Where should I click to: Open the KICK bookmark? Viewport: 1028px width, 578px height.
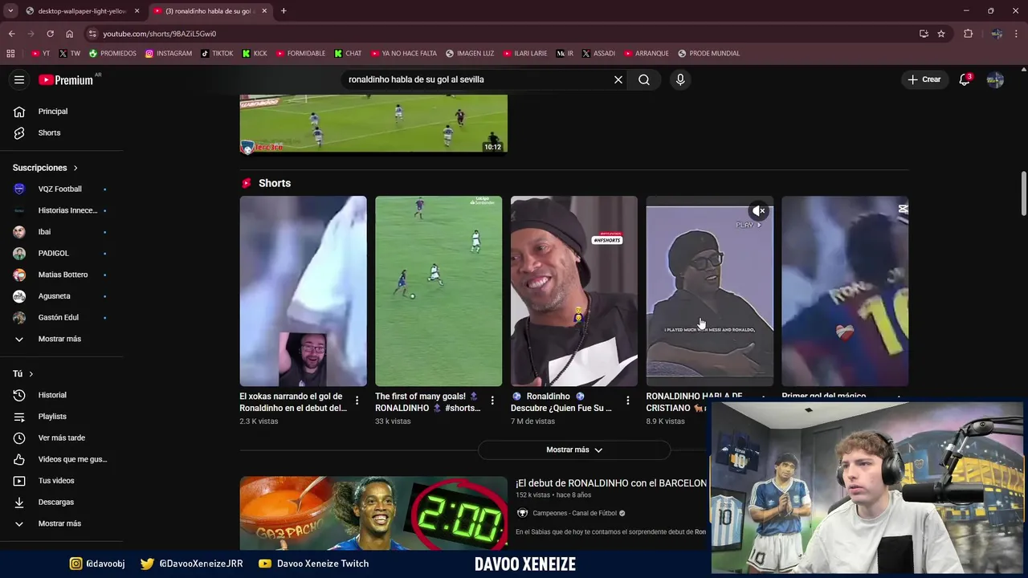click(x=255, y=54)
